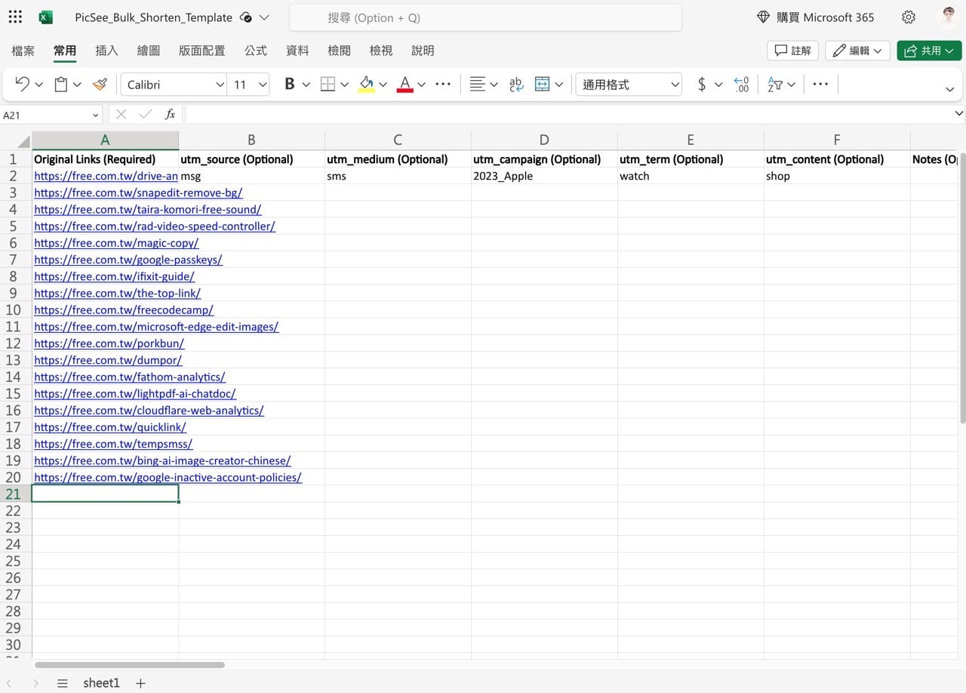Expand the formula bar chevron
The image size is (966, 693).
click(x=959, y=113)
